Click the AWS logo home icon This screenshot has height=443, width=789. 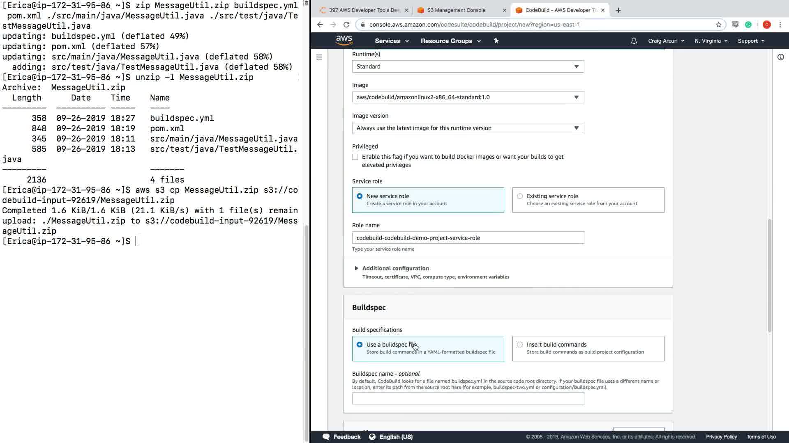pyautogui.click(x=344, y=40)
